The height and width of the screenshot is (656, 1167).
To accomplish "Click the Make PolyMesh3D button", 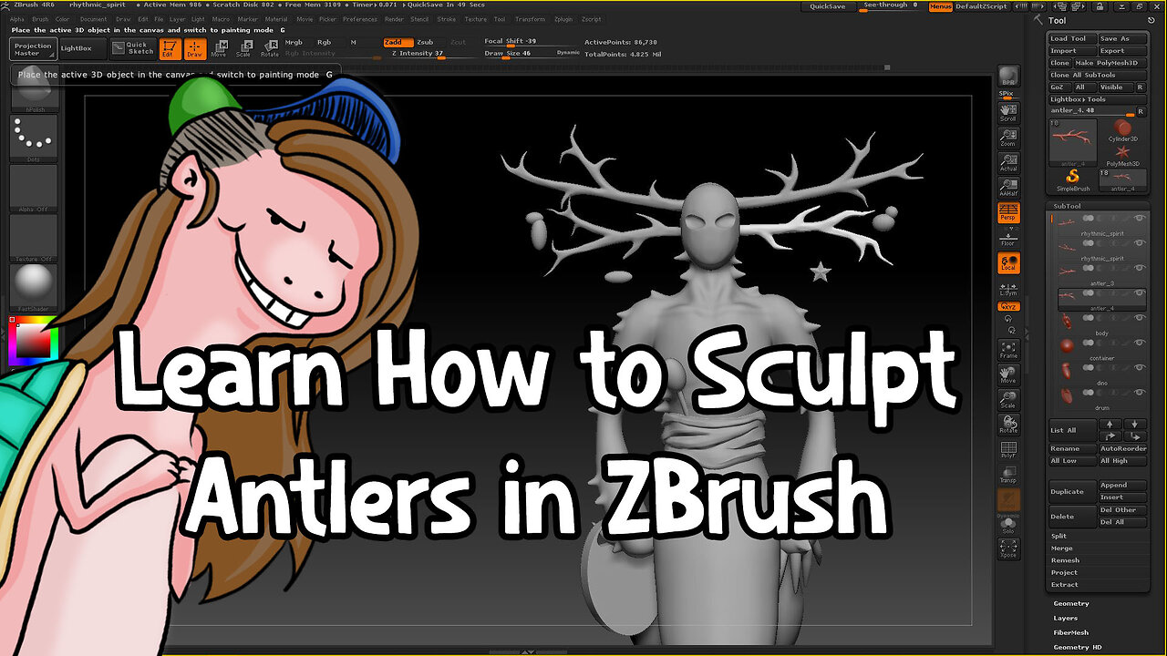I will pos(1110,63).
